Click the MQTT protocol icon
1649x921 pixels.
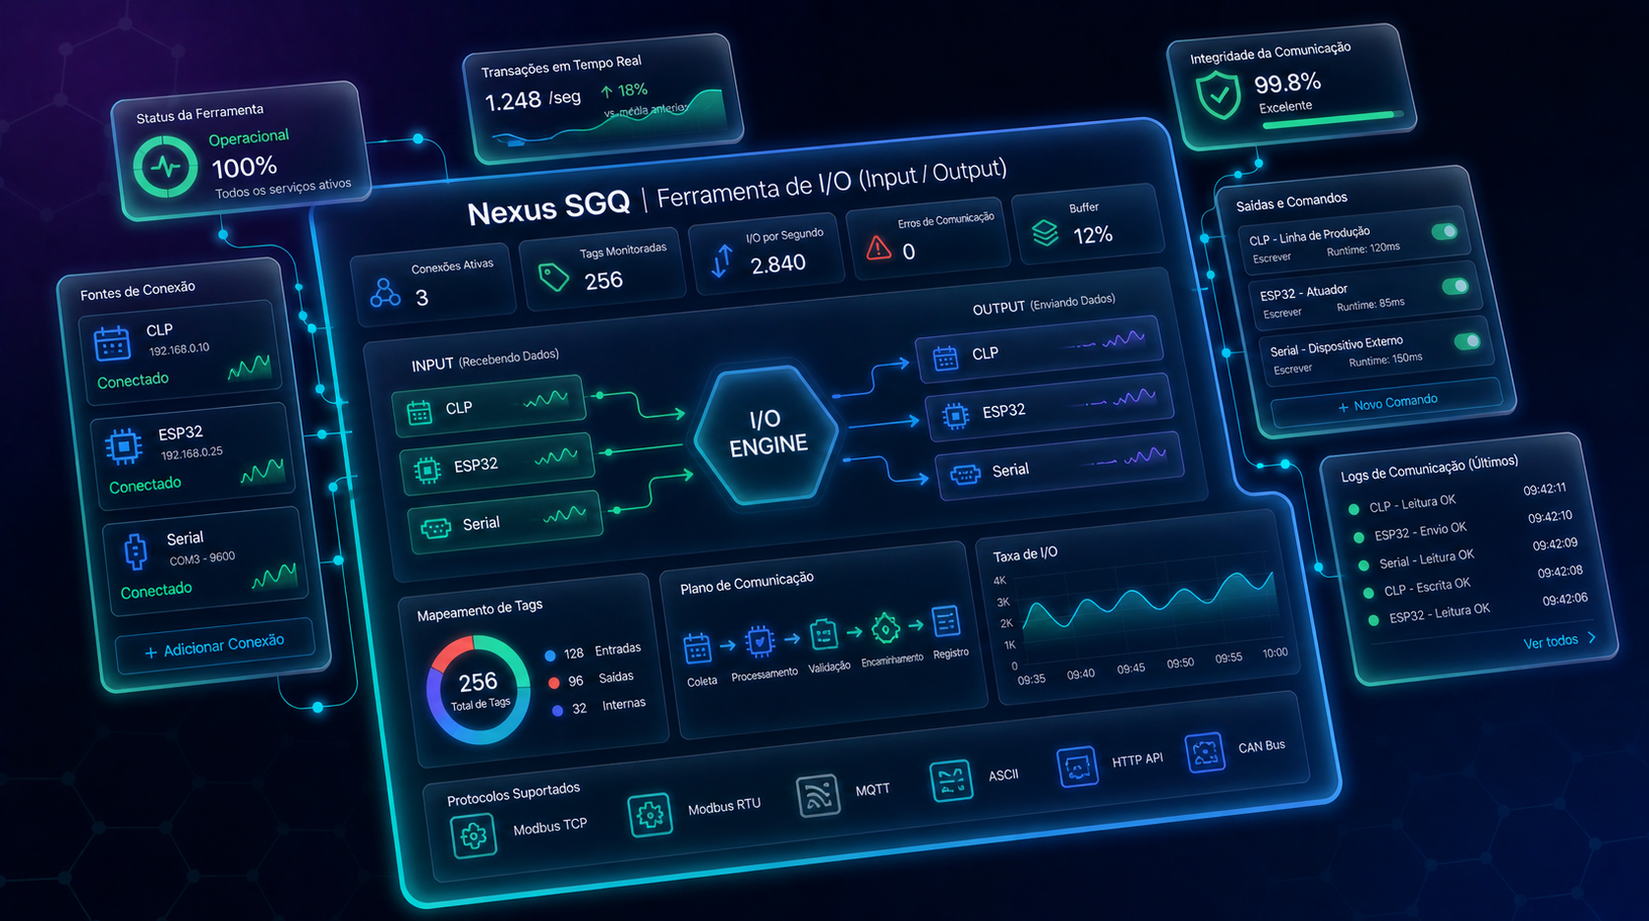[x=818, y=795]
